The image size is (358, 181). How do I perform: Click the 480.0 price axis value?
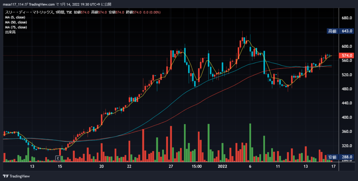346,89
